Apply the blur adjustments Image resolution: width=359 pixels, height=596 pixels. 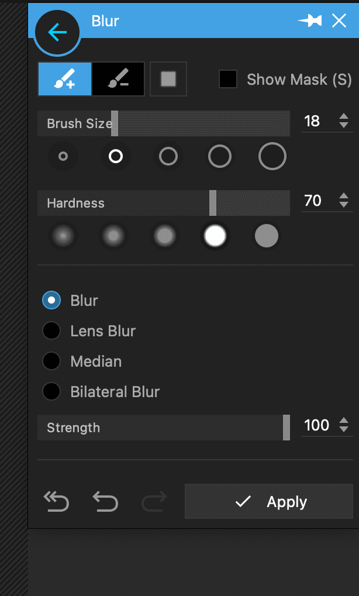coord(268,501)
